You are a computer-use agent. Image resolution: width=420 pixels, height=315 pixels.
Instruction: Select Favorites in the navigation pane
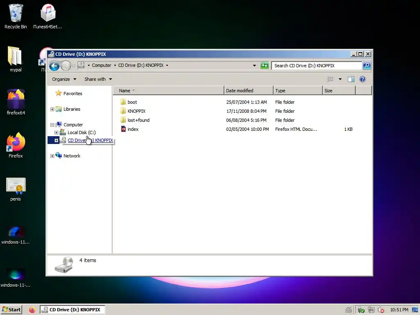pos(73,94)
